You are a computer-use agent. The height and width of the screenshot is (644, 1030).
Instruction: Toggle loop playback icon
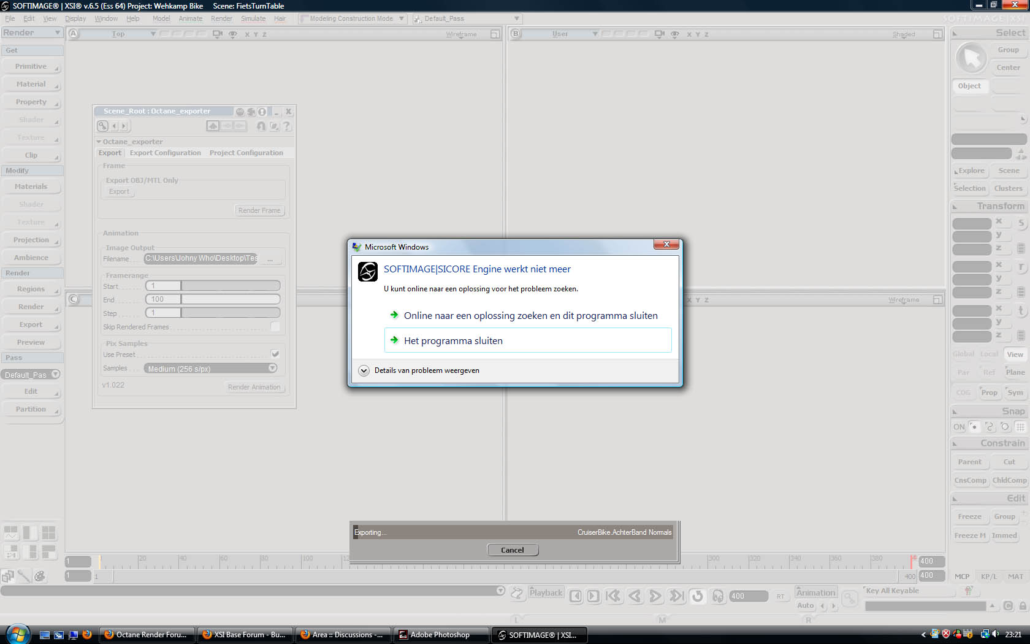pos(697,596)
